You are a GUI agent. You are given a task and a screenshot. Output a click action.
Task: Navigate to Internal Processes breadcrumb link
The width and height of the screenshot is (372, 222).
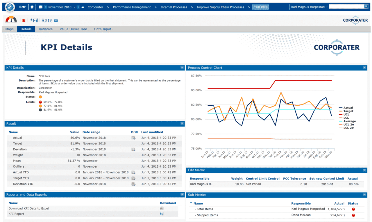174,7
